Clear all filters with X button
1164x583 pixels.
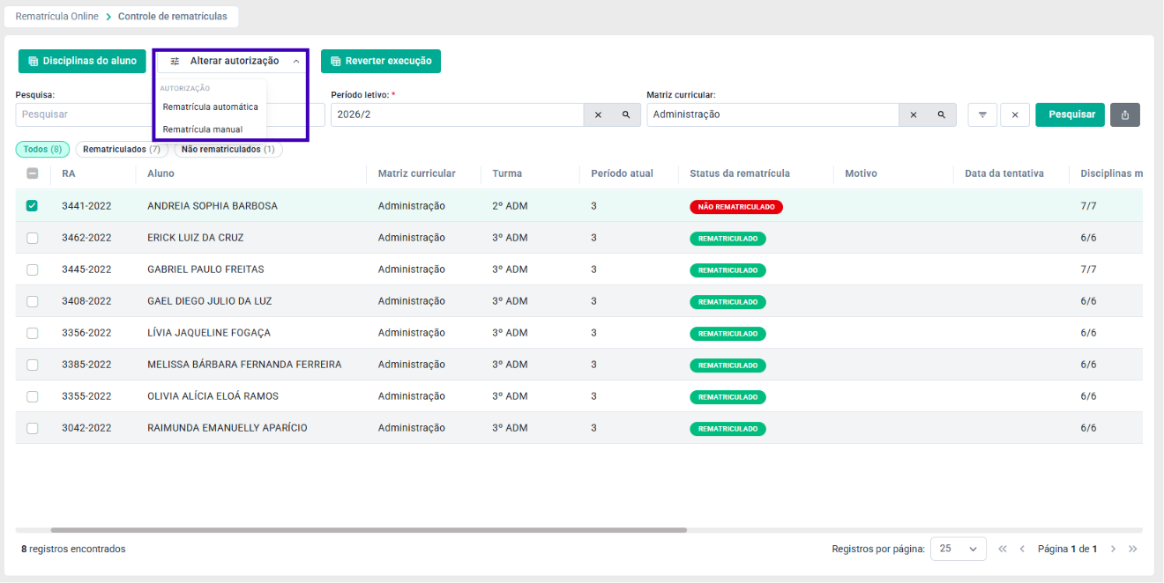pos(1015,114)
